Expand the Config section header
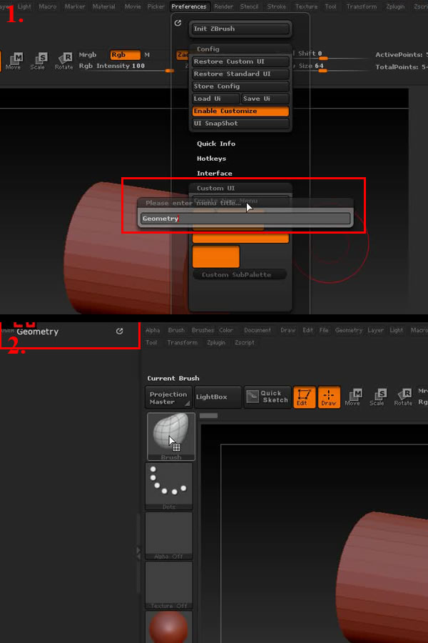The height and width of the screenshot is (643, 428). coord(208,49)
